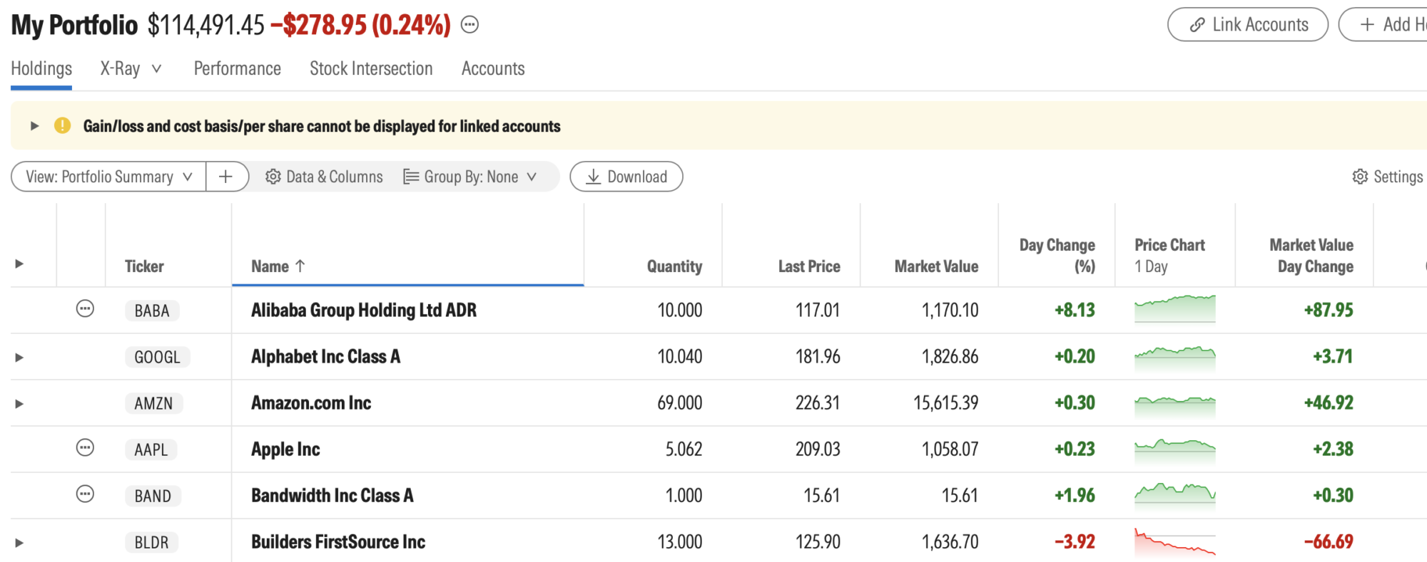Open Data & Columns settings

324,177
